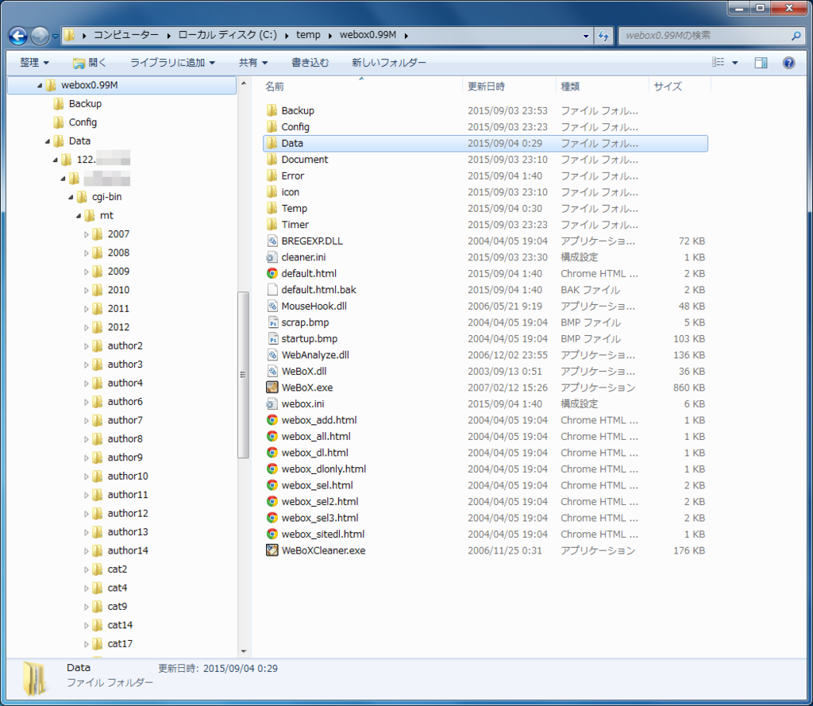
Task: Expand the author2 folder in tree
Action: [x=86, y=346]
